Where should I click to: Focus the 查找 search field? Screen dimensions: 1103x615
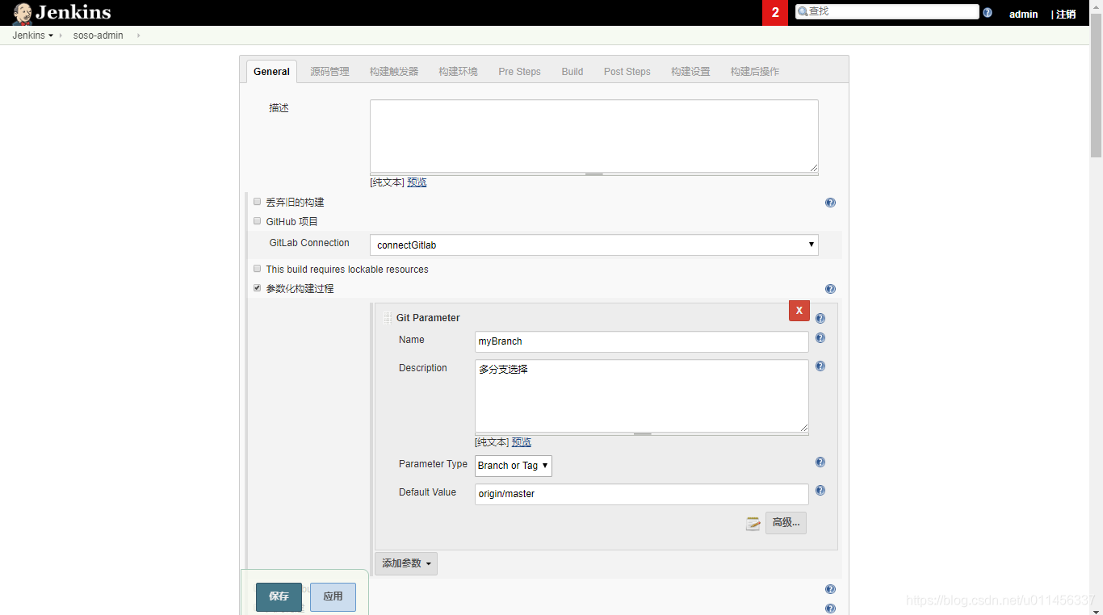click(887, 11)
